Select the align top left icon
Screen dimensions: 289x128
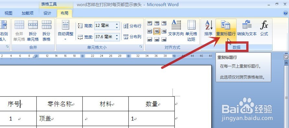coord(150,23)
